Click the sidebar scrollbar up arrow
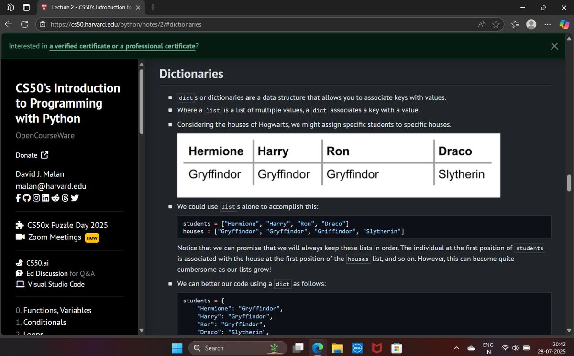This screenshot has width=574, height=356. point(141,65)
